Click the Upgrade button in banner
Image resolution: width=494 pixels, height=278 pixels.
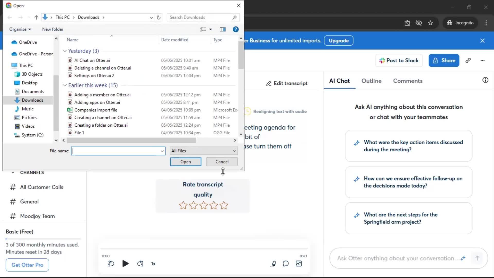pos(339,41)
